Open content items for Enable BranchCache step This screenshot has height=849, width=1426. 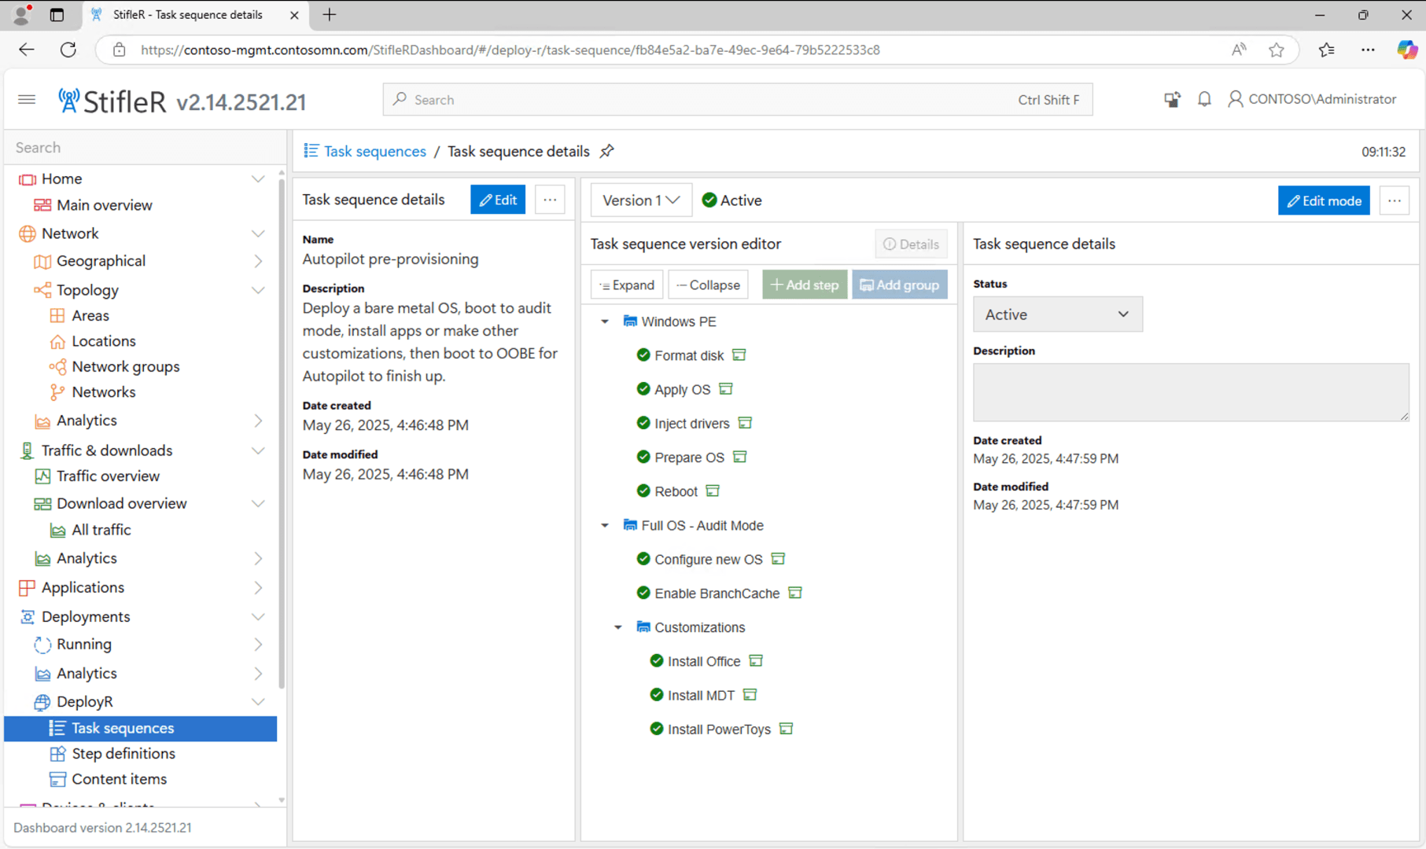(794, 593)
